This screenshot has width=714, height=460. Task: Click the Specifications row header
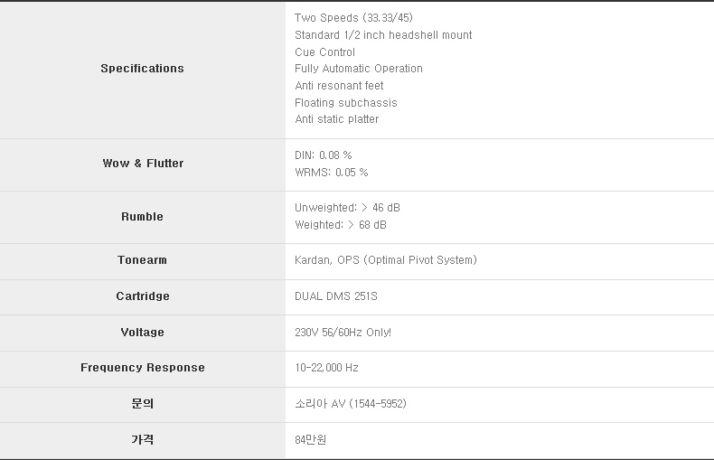click(x=142, y=69)
